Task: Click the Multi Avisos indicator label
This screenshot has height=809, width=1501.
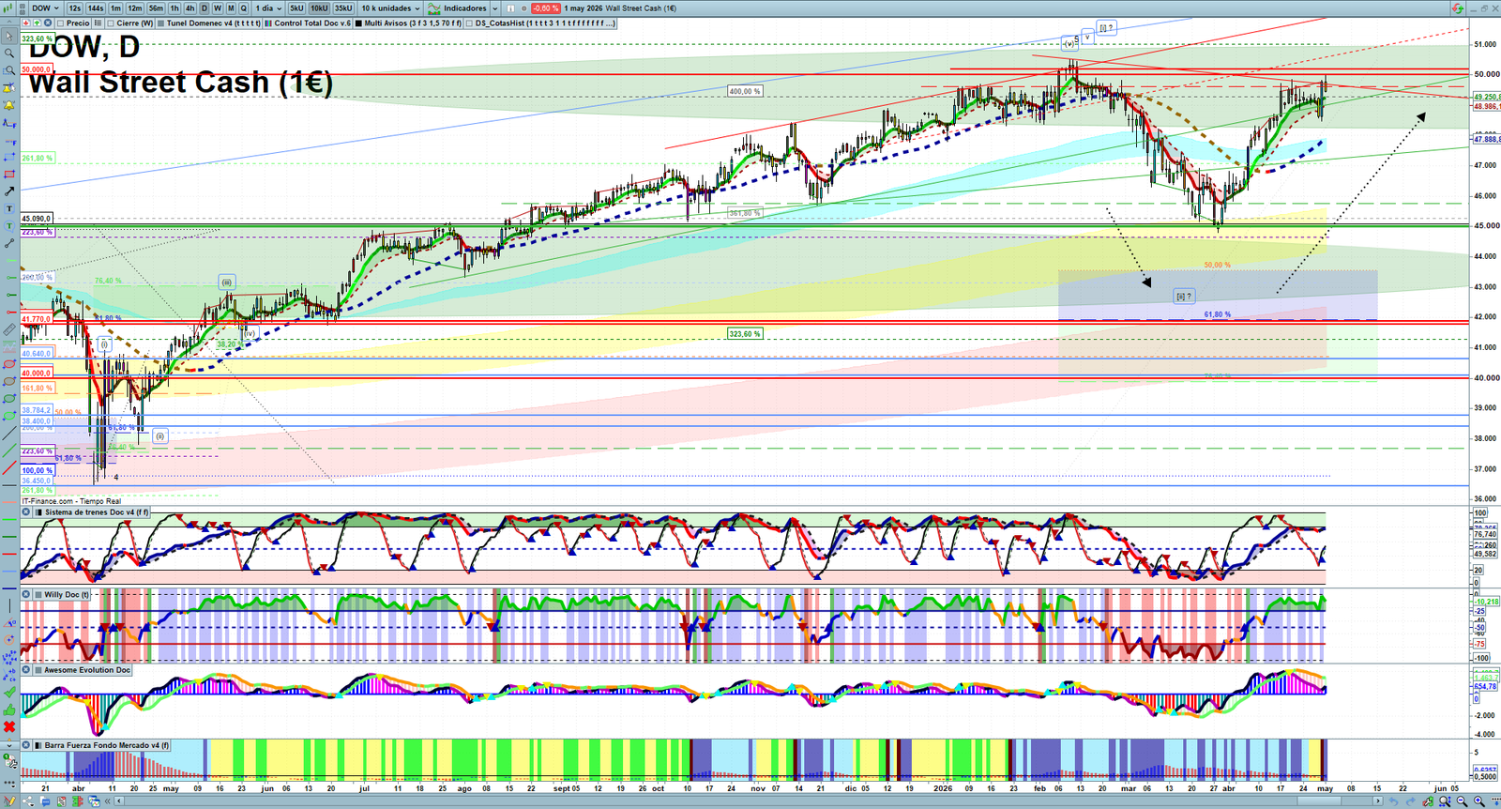Action: coord(412,23)
